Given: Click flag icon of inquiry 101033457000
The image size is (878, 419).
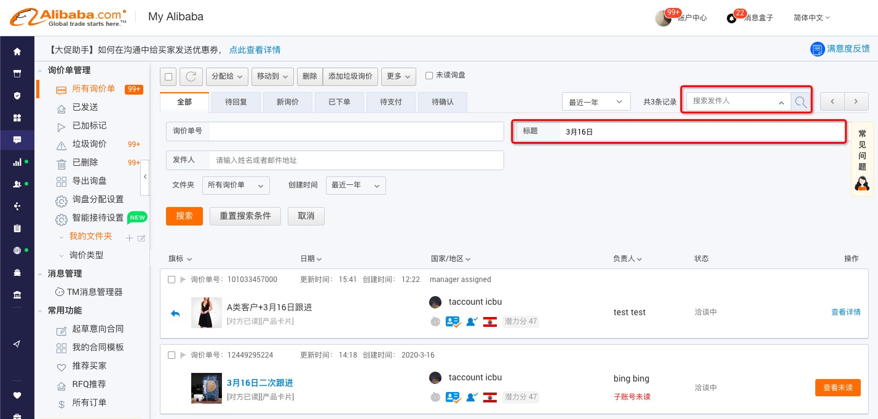Looking at the screenshot, I should click(x=183, y=280).
